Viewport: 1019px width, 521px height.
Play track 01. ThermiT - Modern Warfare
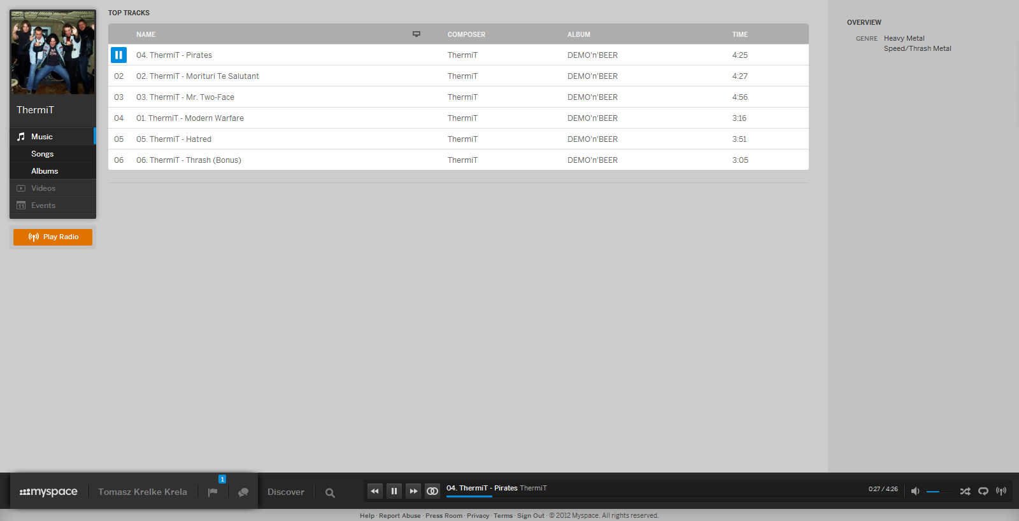190,118
